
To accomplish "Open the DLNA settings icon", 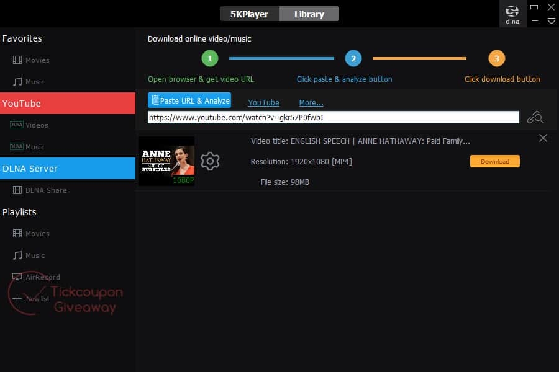I will pyautogui.click(x=512, y=14).
